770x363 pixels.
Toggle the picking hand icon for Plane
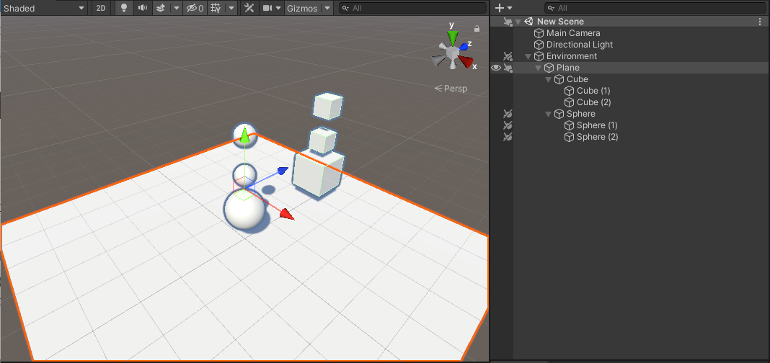coord(508,68)
